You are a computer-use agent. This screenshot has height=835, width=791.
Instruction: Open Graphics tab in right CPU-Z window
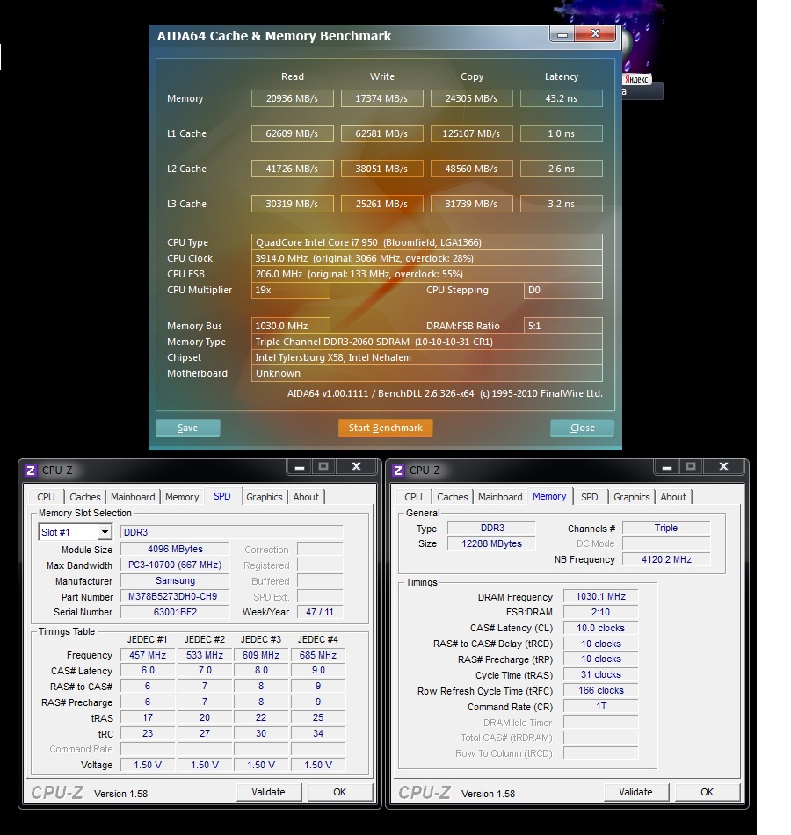pos(632,497)
